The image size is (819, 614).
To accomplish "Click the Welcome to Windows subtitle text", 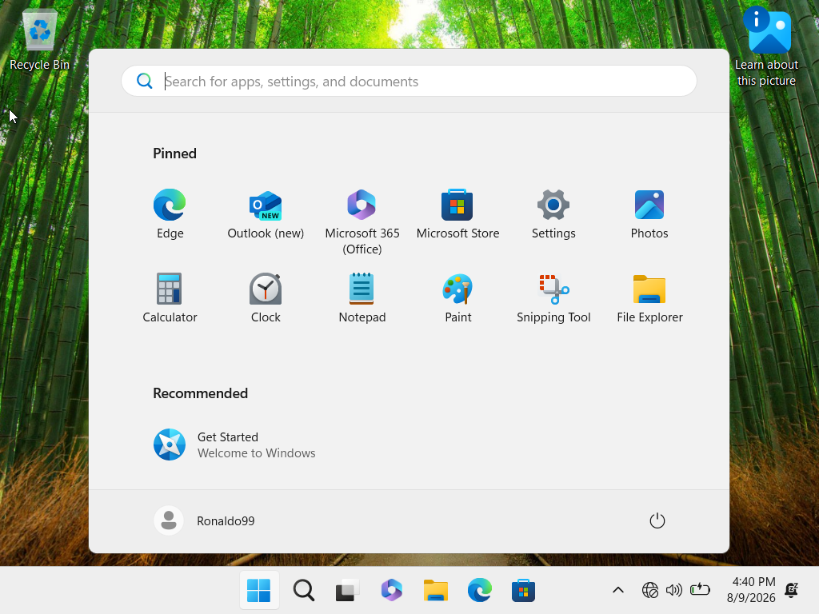I will tap(257, 453).
